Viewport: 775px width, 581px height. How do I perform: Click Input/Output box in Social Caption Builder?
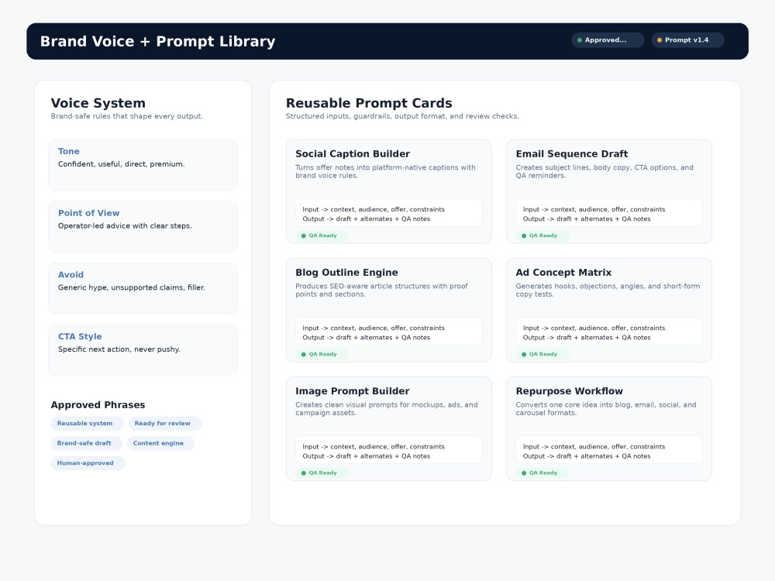388,213
